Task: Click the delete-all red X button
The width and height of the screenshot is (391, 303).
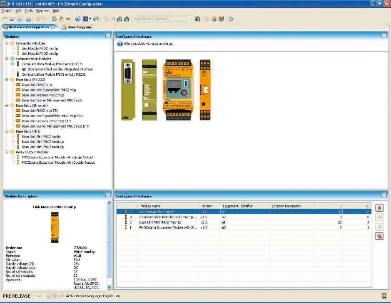Action: pos(379,236)
